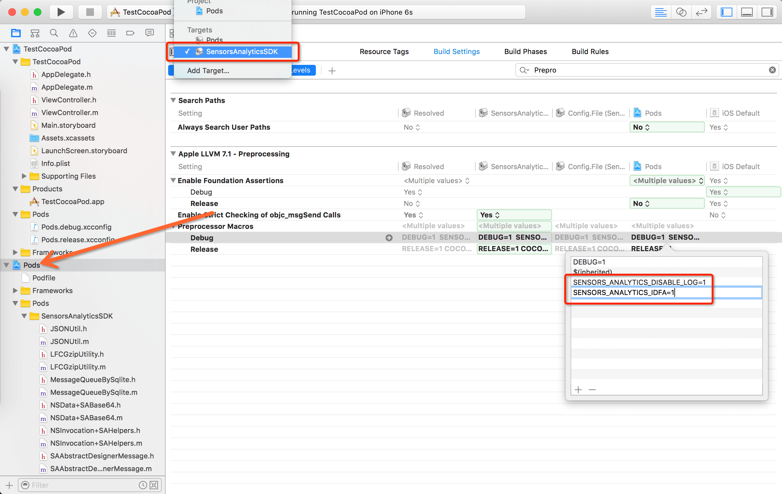The image size is (782, 494).
Task: Open the Issue navigator warning icon
Action: (73, 33)
